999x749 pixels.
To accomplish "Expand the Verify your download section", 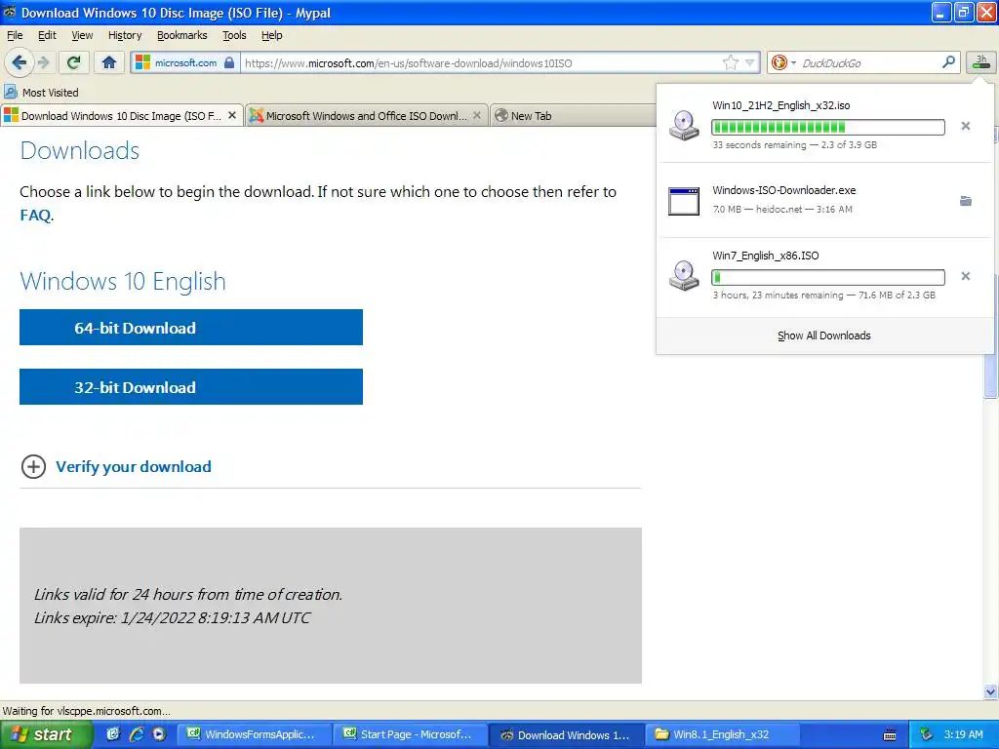I will (x=33, y=467).
